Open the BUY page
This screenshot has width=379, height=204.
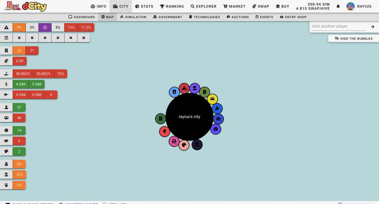(282, 6)
